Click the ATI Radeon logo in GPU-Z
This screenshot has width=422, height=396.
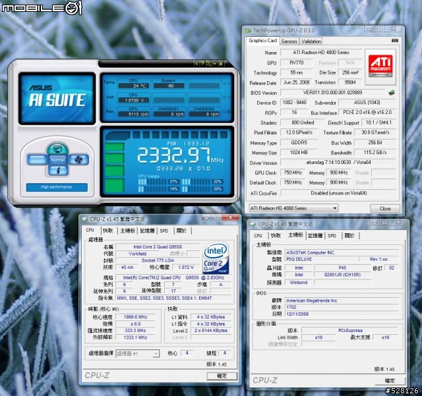click(x=380, y=66)
